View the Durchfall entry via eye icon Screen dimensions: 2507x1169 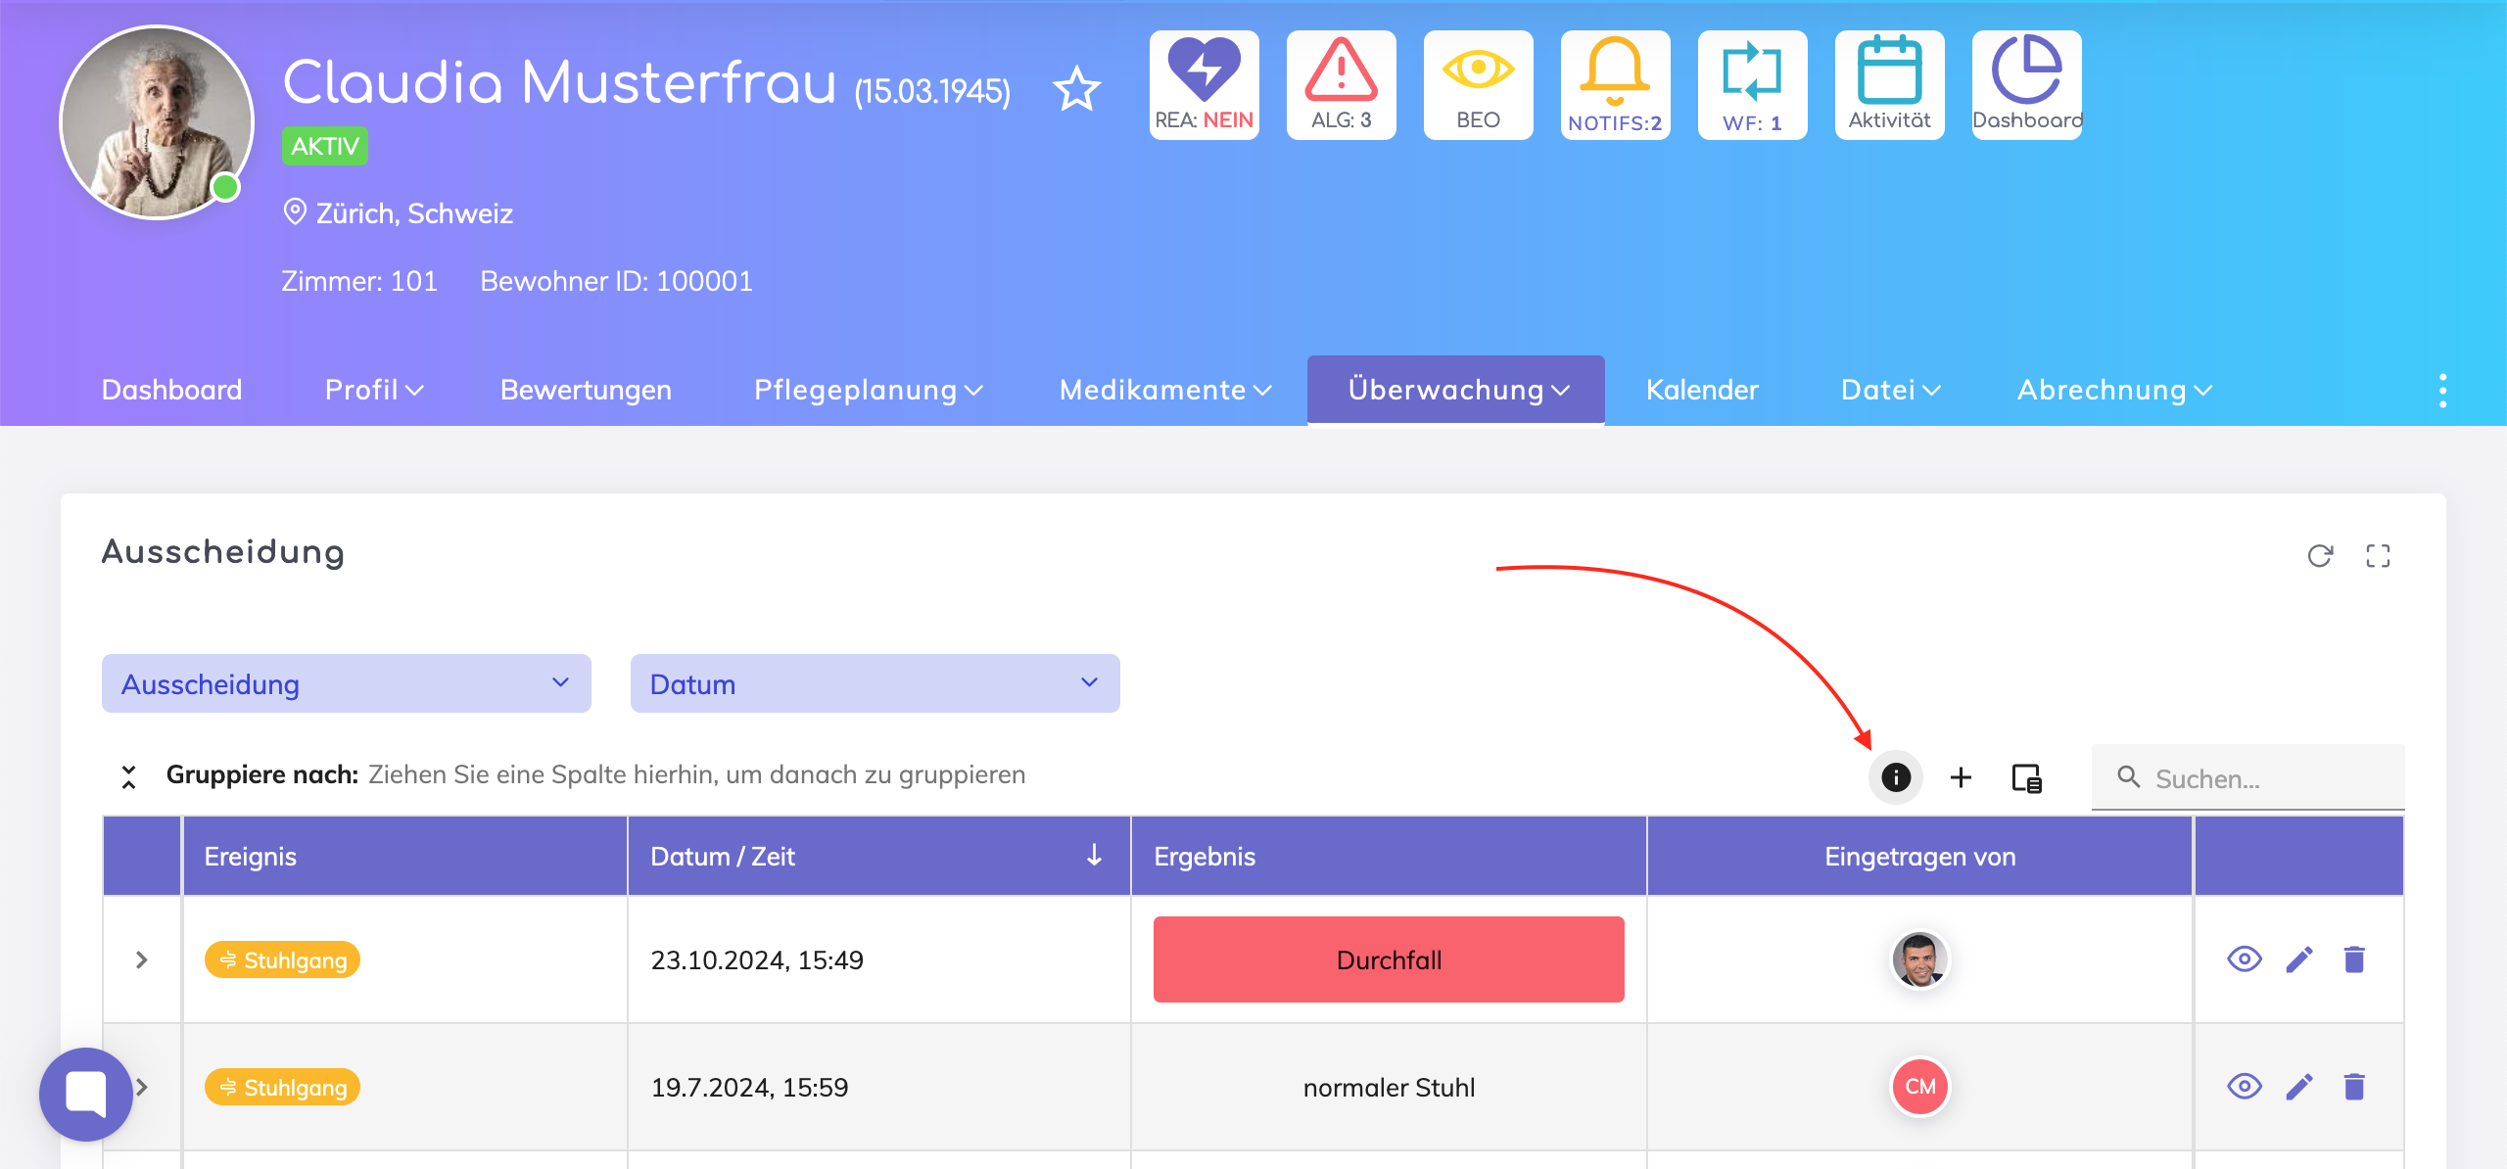(2245, 959)
